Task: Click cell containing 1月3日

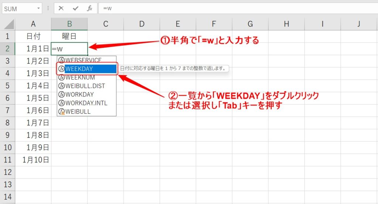Action: (x=33, y=73)
